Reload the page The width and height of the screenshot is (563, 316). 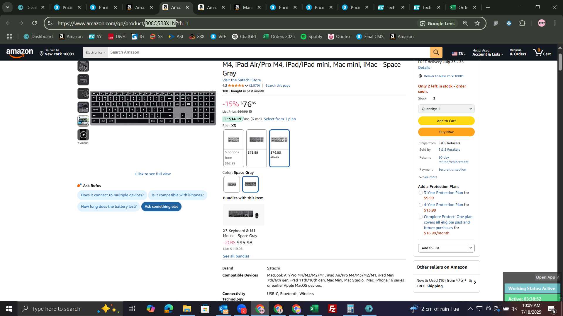35,23
